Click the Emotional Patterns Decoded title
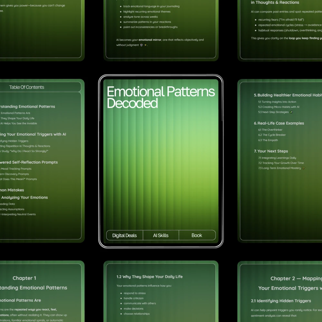Screen dimensions: 322x322 click(x=160, y=97)
